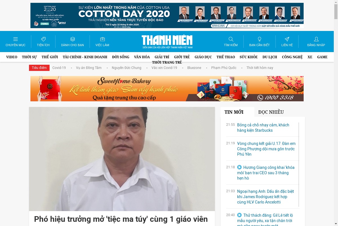Open the Vụ án Đồng Tâm topic link
This screenshot has width=338, height=226.
point(89,68)
